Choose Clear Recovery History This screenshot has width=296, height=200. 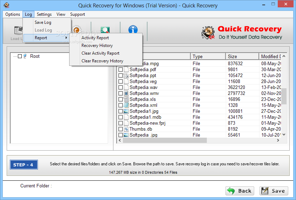pyautogui.click(x=106, y=61)
